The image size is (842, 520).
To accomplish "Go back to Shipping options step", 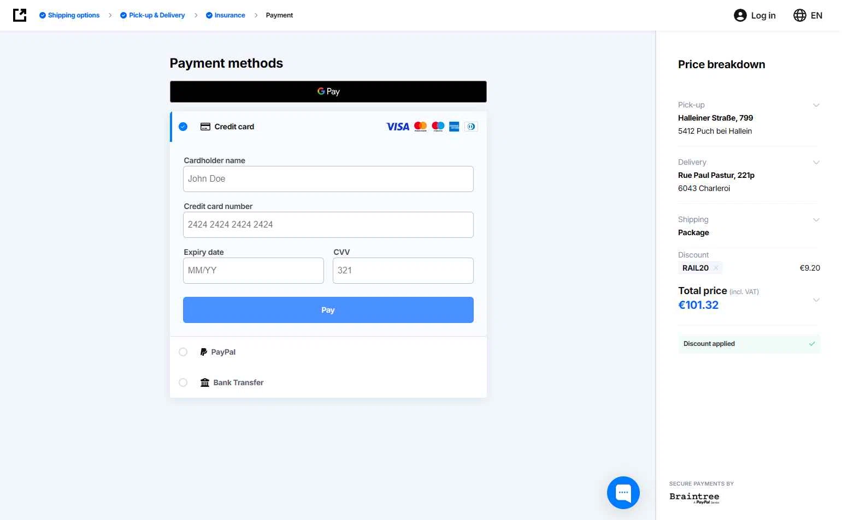I will pos(69,15).
